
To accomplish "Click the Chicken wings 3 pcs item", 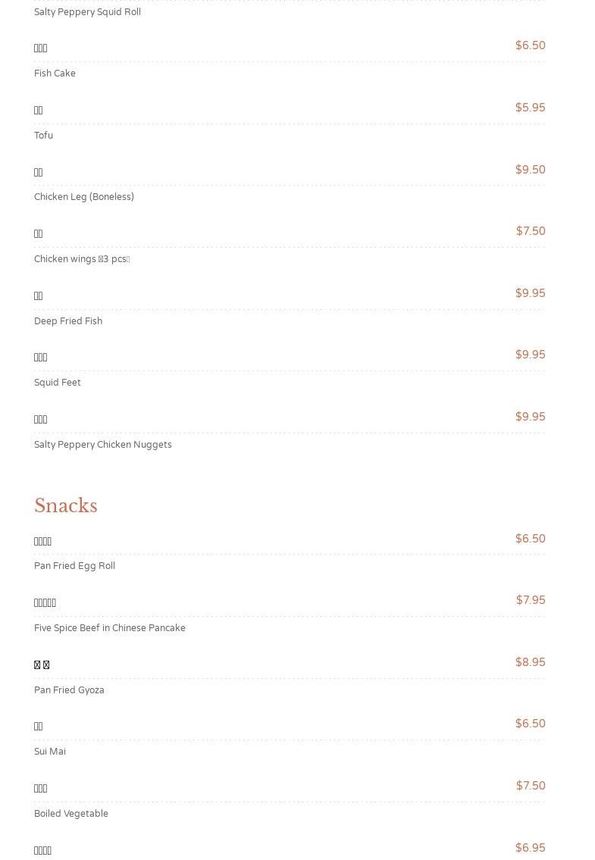I will (82, 259).
